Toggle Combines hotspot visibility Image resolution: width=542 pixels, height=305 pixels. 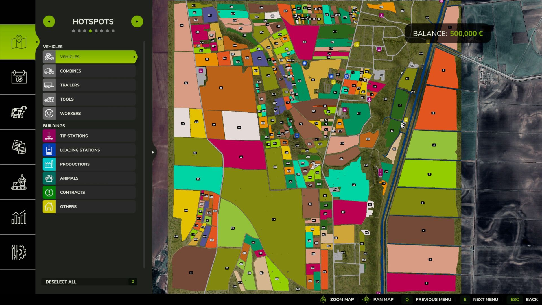pos(89,71)
